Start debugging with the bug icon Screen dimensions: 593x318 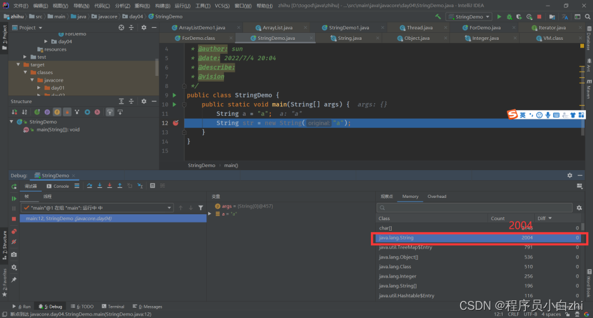(x=509, y=16)
